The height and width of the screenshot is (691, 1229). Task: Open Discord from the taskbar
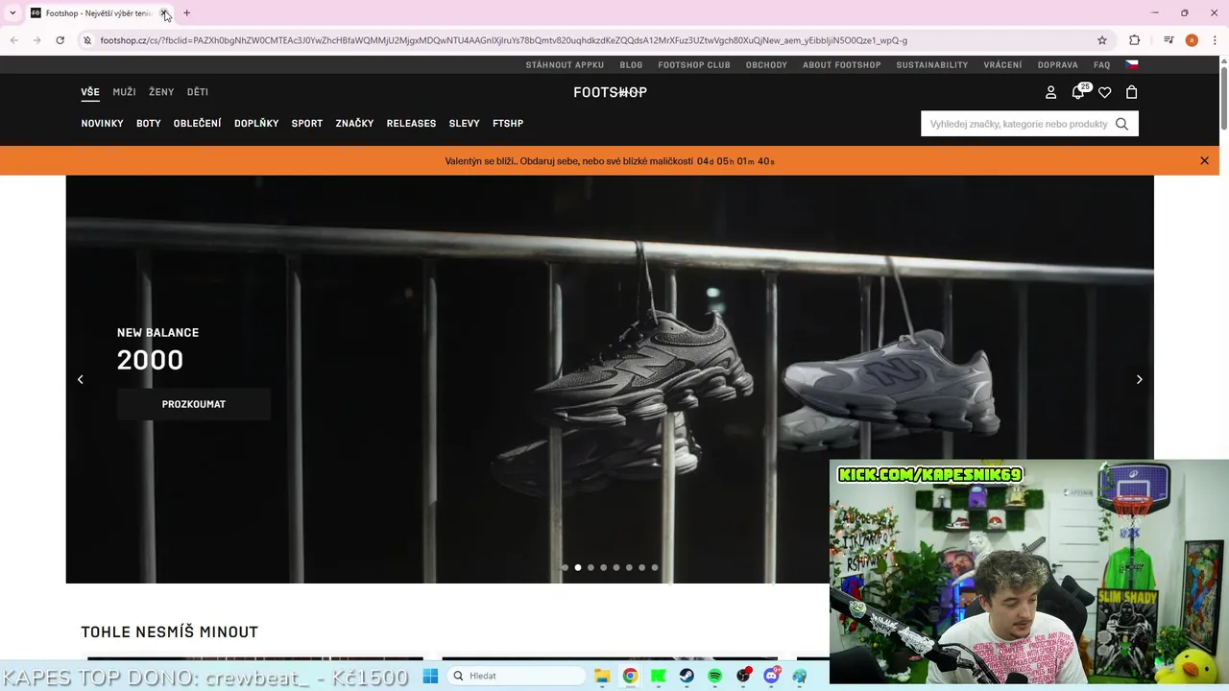tap(771, 676)
